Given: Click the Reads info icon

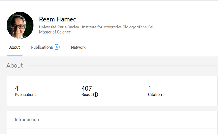Looking at the screenshot, I should (96, 95).
